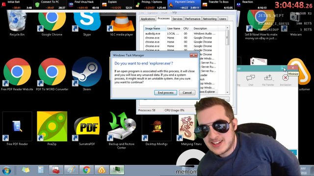Select Pricing / Options split

151,5
